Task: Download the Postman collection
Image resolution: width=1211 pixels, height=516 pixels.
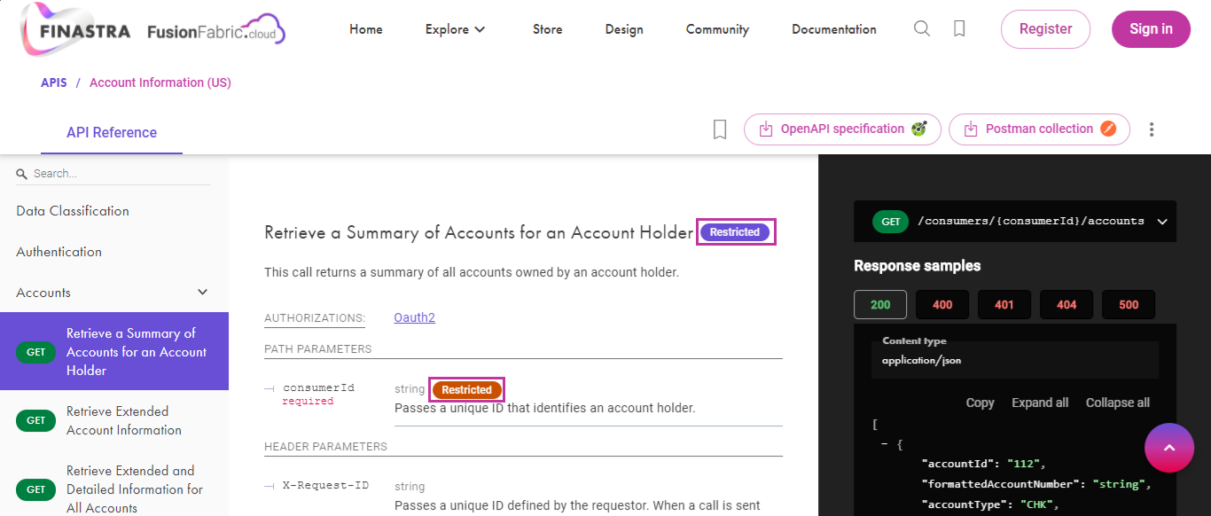Action: click(x=1039, y=129)
